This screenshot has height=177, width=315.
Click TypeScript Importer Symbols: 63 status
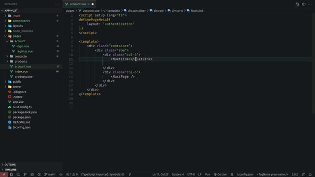103,175
